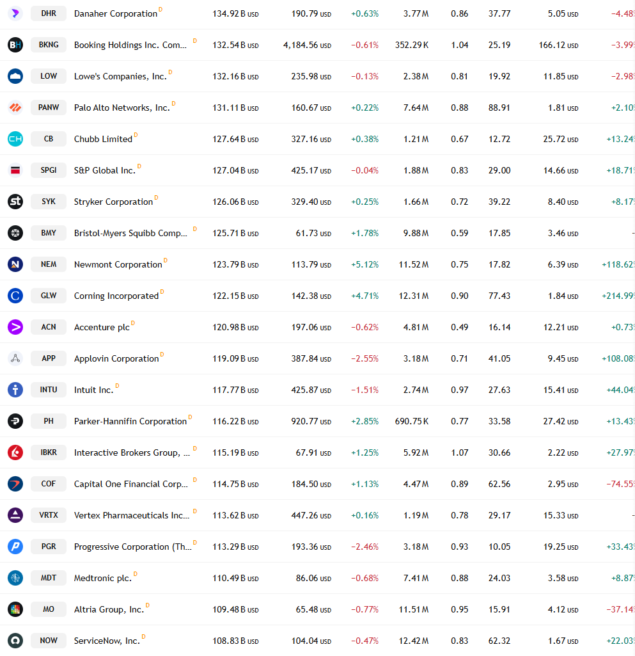Screen dimensions: 635x656
Task: Select the SPGI ticker badge
Action: (49, 170)
